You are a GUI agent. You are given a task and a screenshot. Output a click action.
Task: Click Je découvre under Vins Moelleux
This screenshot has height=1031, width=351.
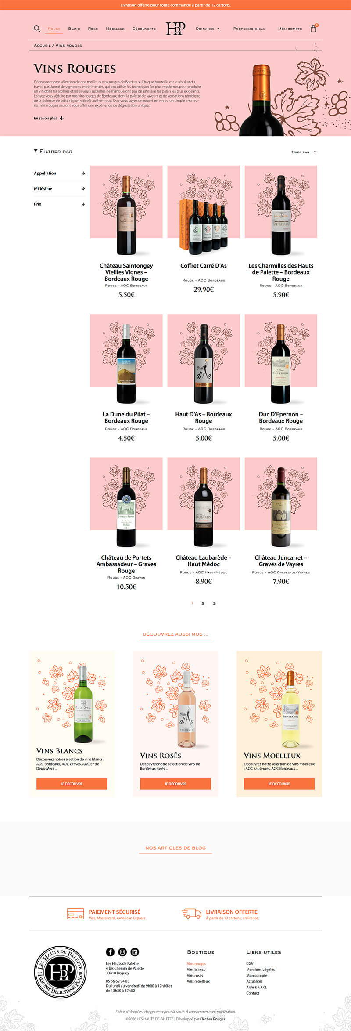[279, 784]
